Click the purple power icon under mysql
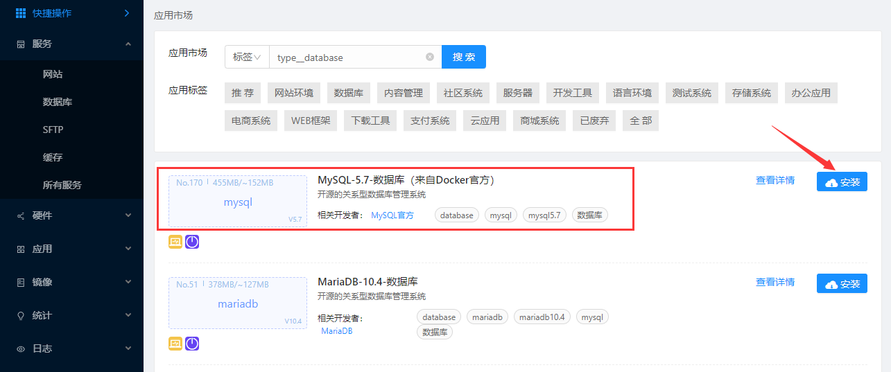891x372 pixels. point(192,242)
